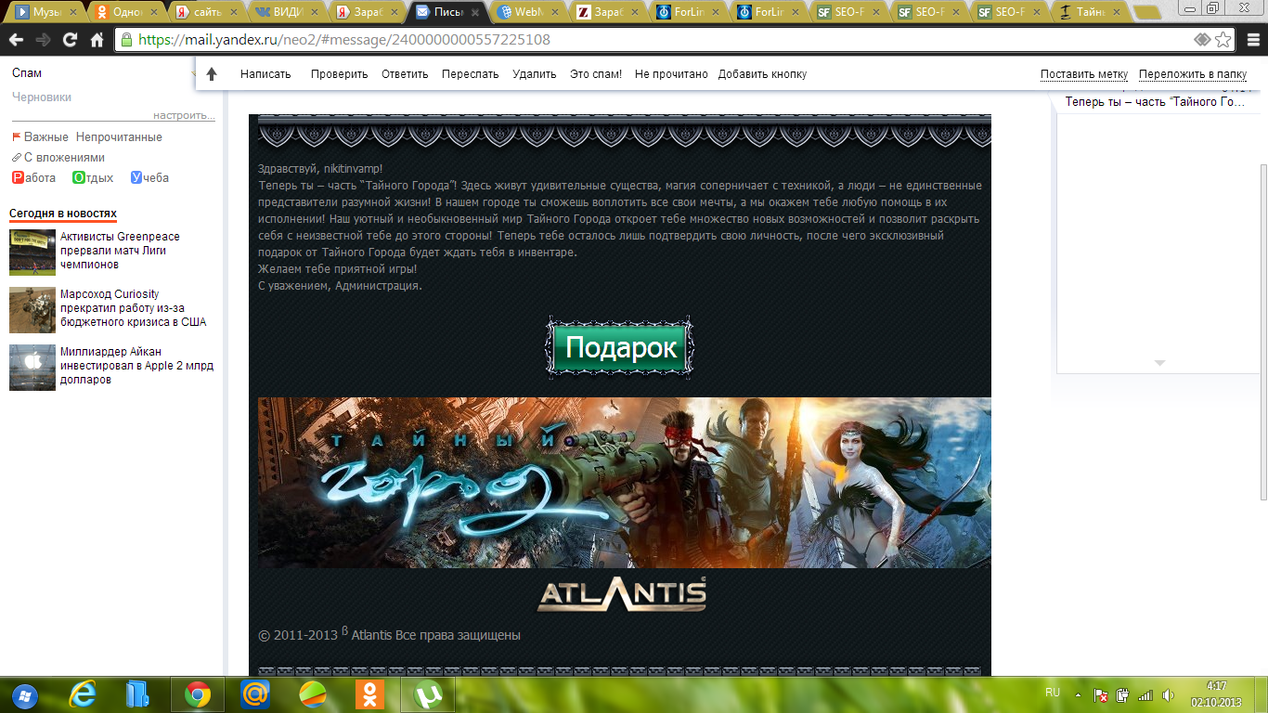
Task: Close the Письма tab
Action: [x=476, y=13]
